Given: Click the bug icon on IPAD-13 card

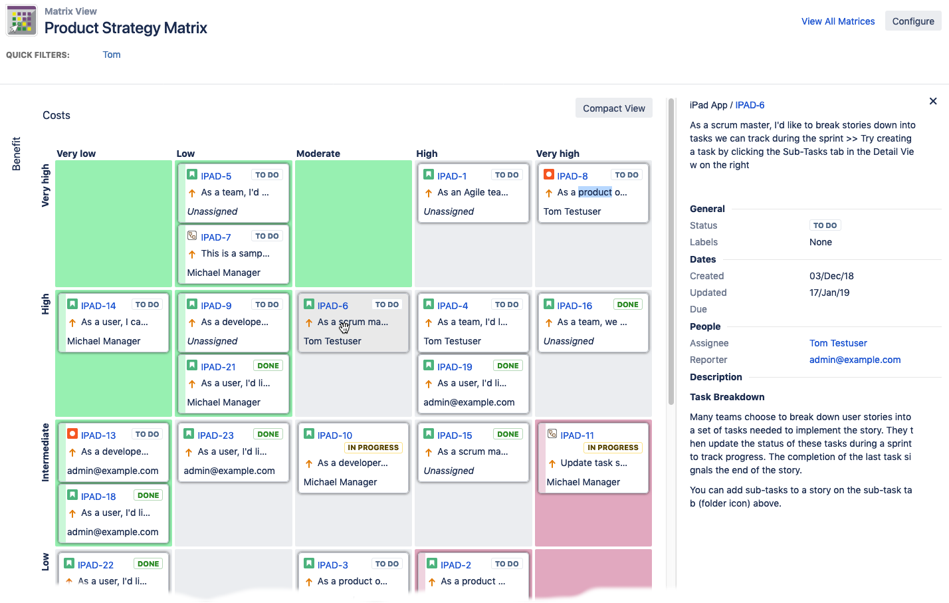Looking at the screenshot, I should click(72, 434).
